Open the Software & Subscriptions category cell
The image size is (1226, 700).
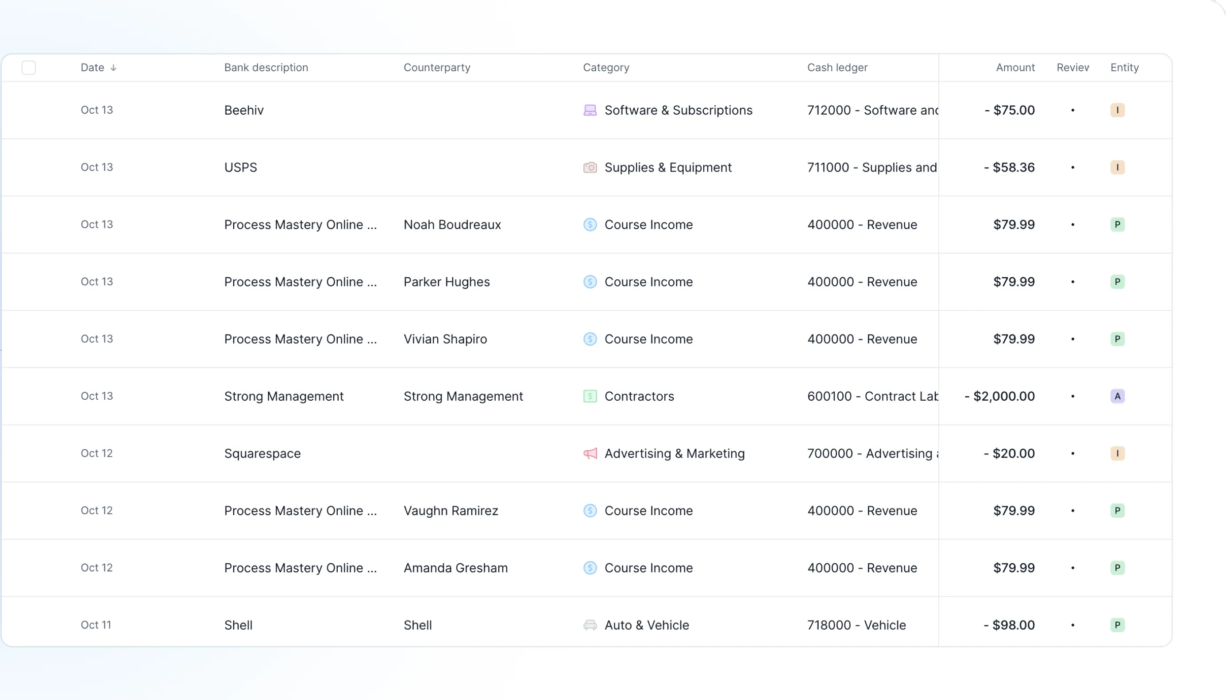(x=668, y=110)
